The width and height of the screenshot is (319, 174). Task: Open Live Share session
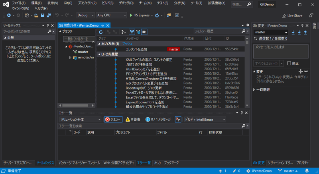click(x=292, y=16)
